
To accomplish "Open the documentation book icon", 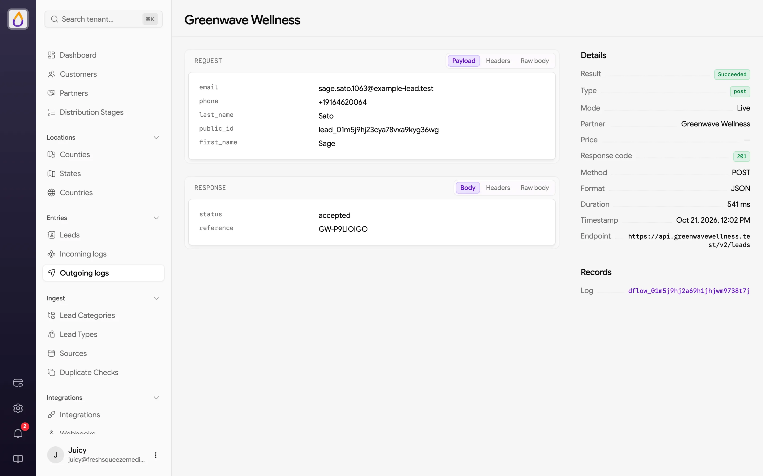I will [18, 459].
